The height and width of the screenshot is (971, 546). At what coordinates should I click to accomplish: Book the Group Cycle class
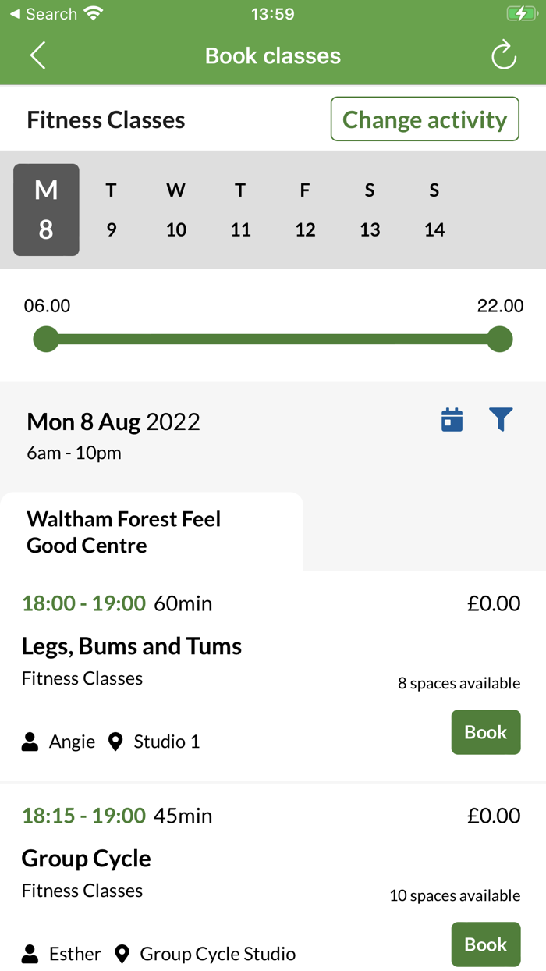(485, 944)
